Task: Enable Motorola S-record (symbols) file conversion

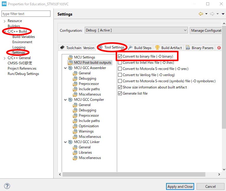Action: tap(120, 81)
